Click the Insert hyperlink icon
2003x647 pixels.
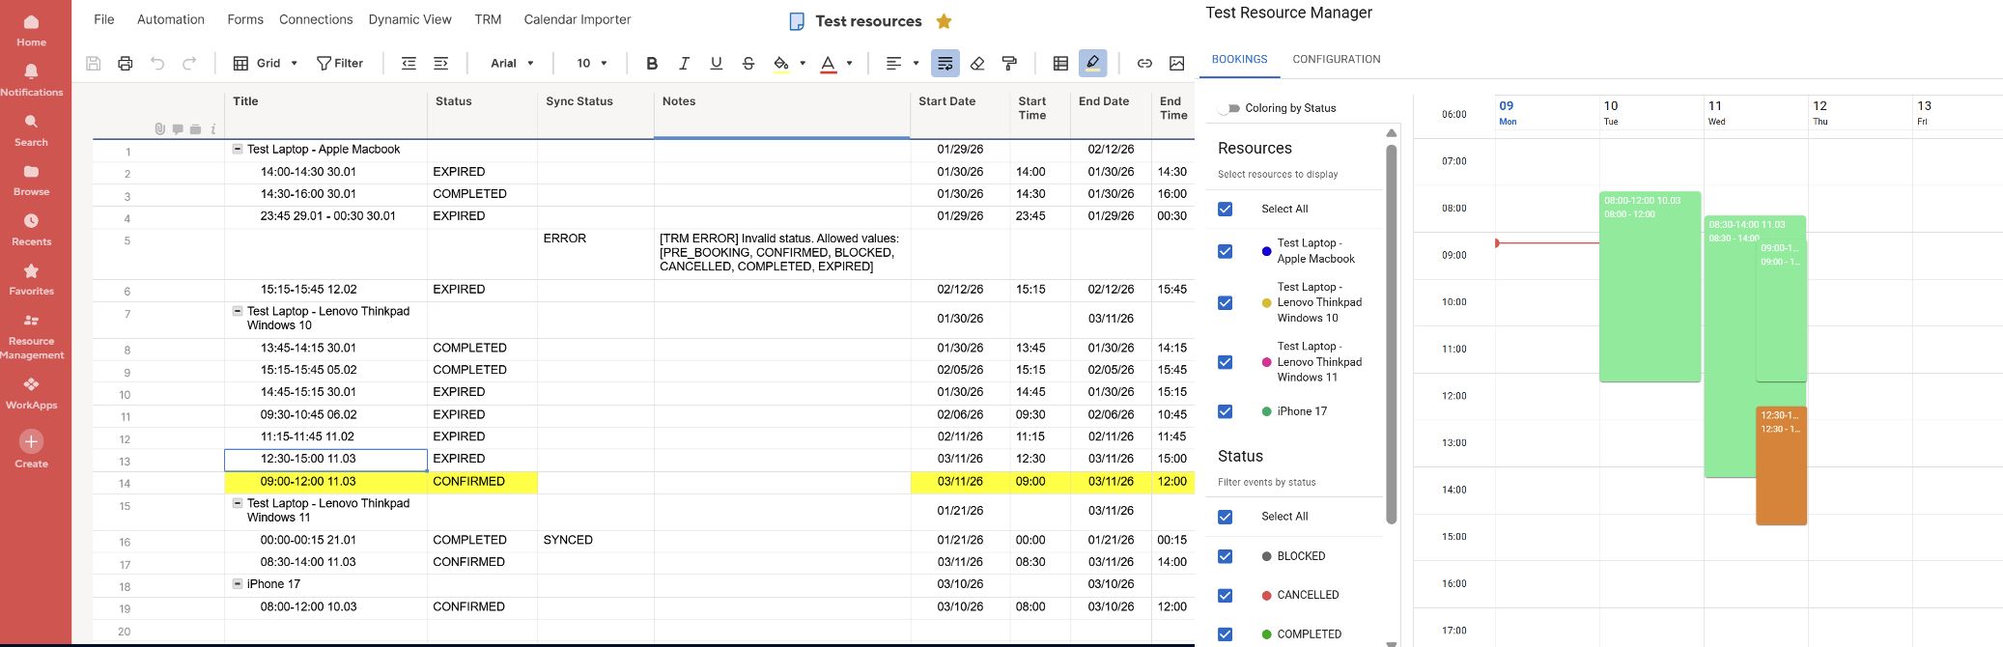(x=1144, y=64)
